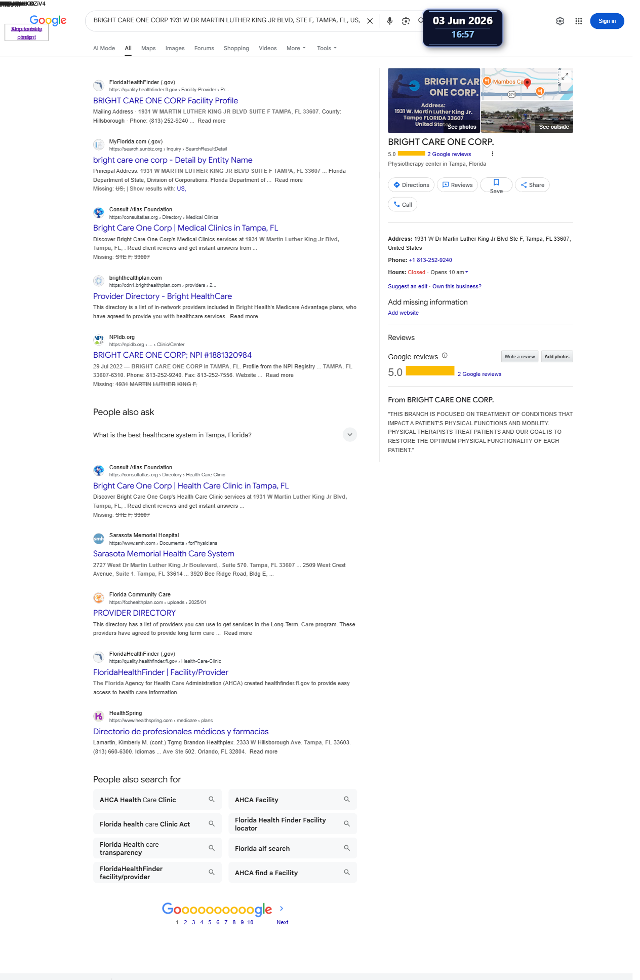
Task: Click Suggest an edit link
Action: click(x=408, y=286)
